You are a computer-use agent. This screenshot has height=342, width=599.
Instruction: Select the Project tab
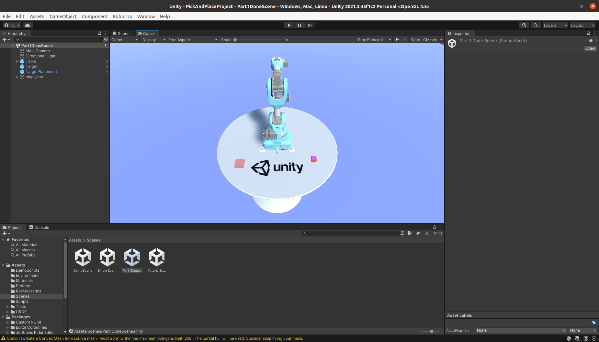[x=12, y=227]
